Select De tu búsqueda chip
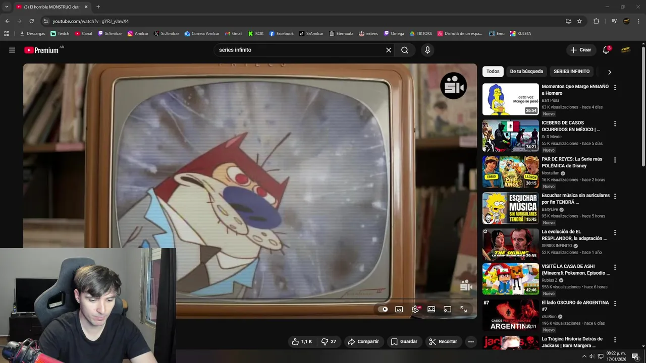Image resolution: width=646 pixels, height=363 pixels. coord(526,71)
